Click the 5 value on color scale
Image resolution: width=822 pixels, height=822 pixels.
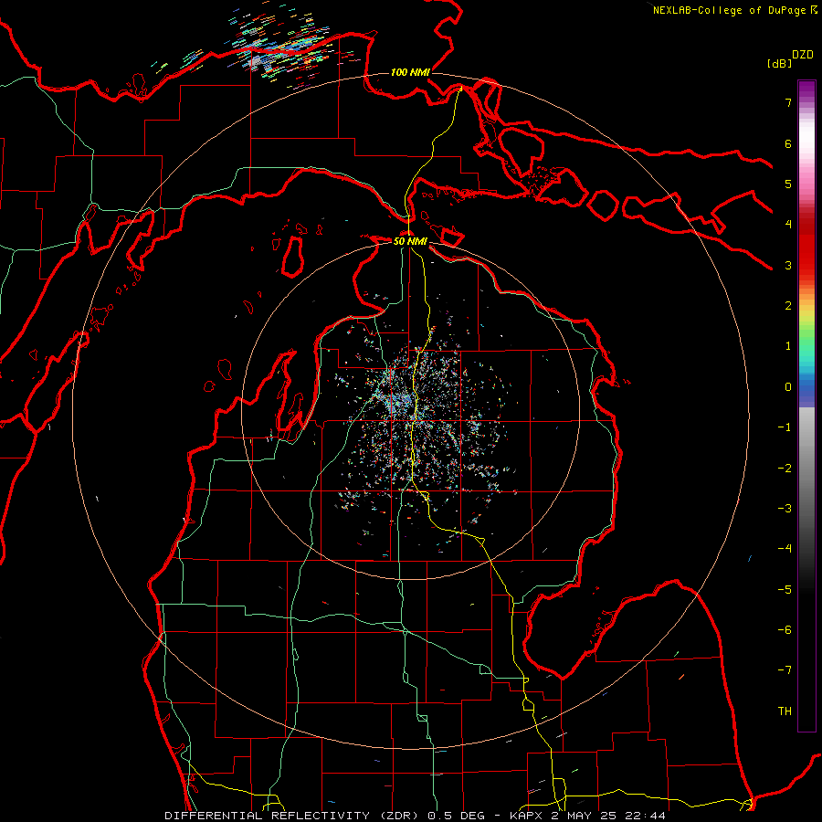click(788, 184)
